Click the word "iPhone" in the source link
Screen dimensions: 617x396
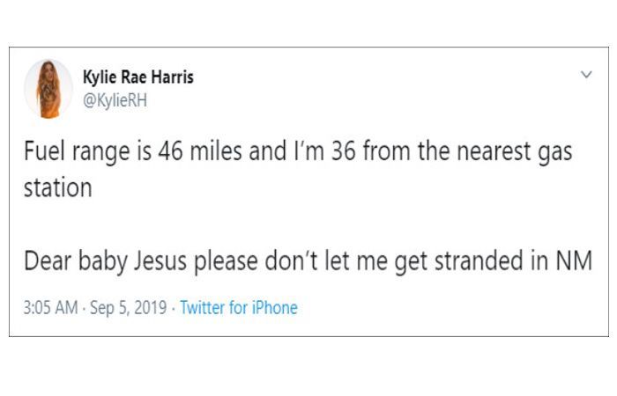coord(275,308)
